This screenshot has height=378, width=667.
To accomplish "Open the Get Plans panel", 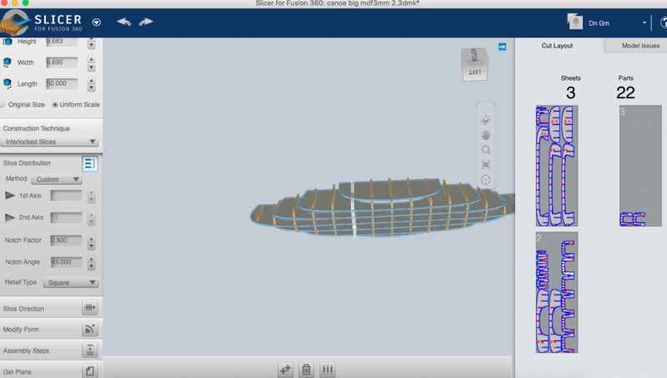I will pos(51,371).
